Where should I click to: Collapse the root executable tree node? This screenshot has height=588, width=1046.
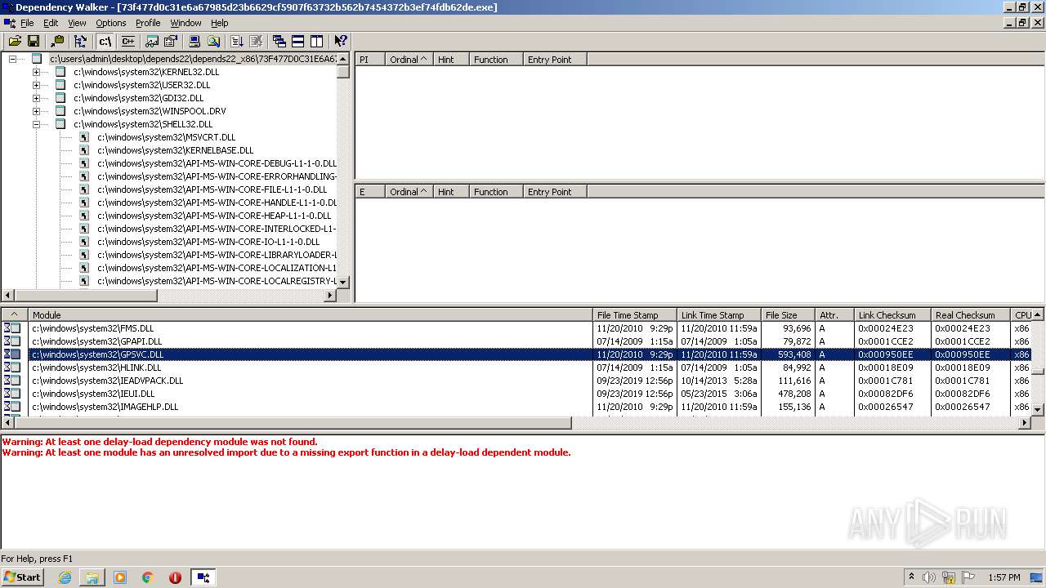tap(12, 59)
